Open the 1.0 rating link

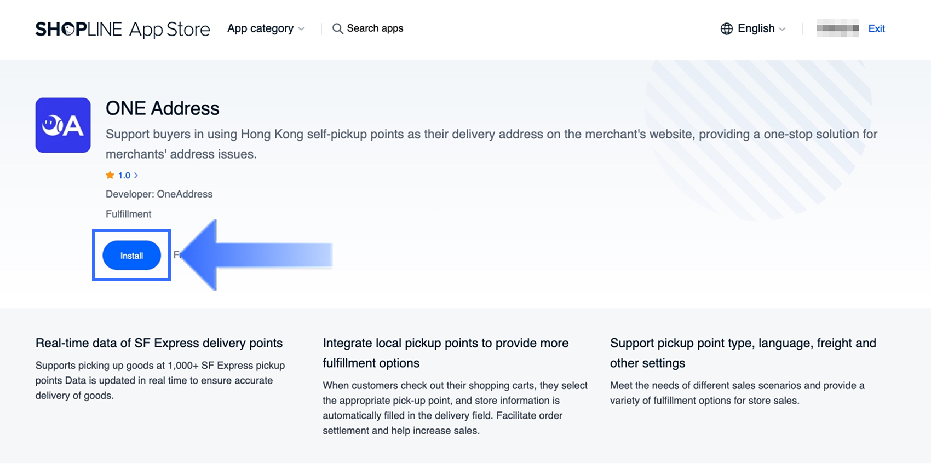(124, 175)
